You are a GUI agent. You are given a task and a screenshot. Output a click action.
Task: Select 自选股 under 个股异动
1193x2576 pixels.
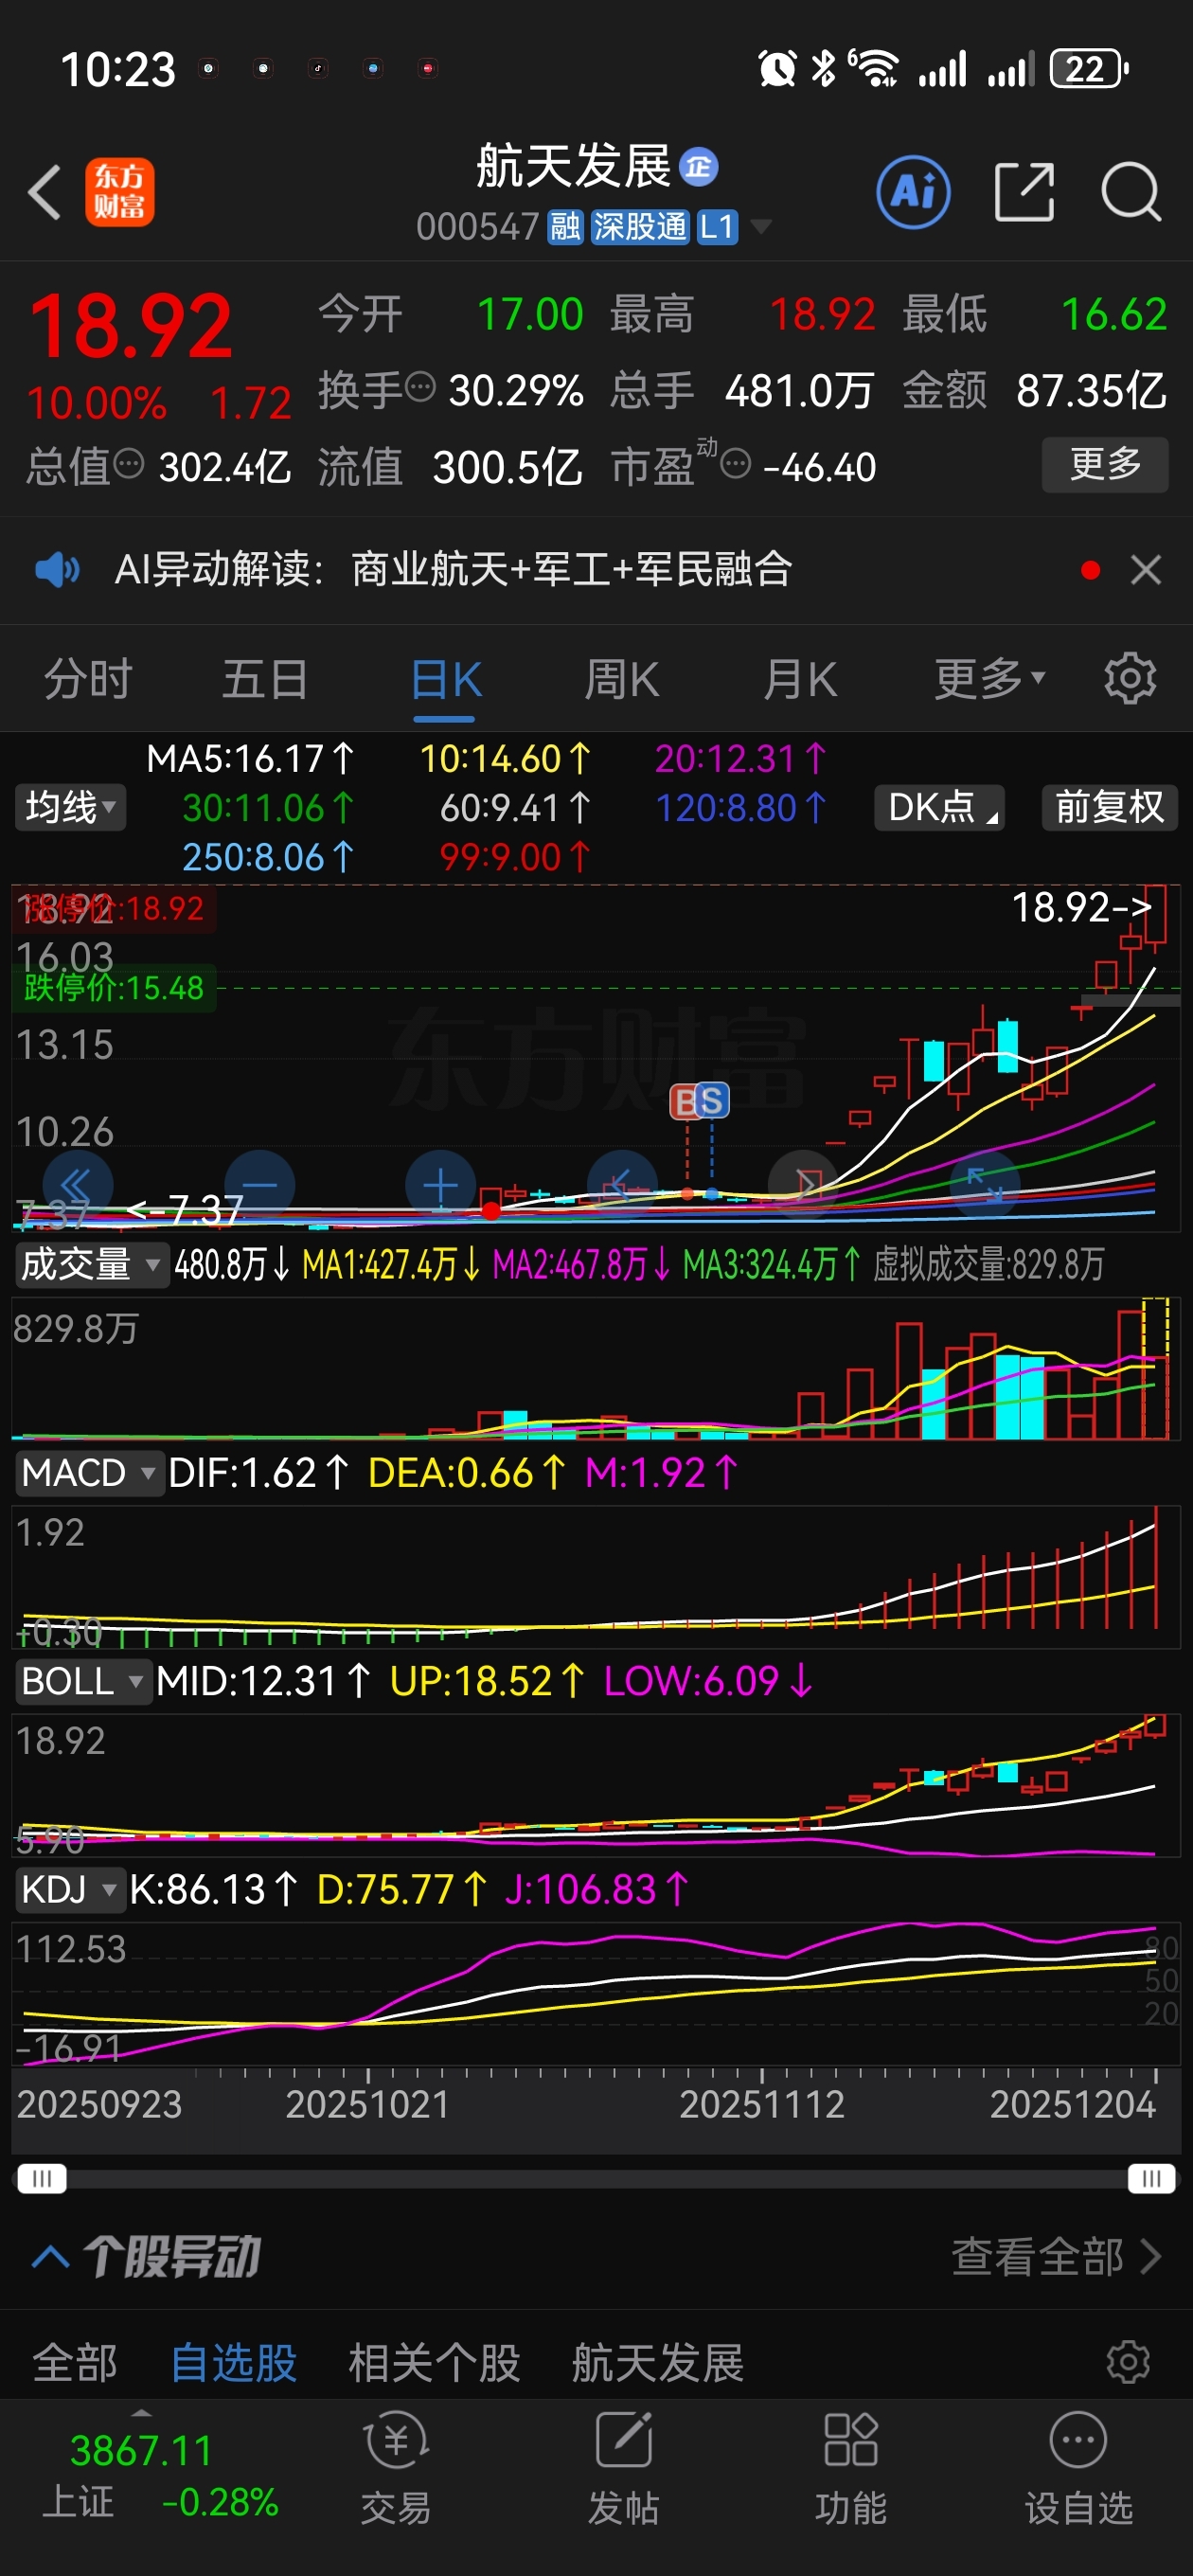pyautogui.click(x=234, y=2363)
